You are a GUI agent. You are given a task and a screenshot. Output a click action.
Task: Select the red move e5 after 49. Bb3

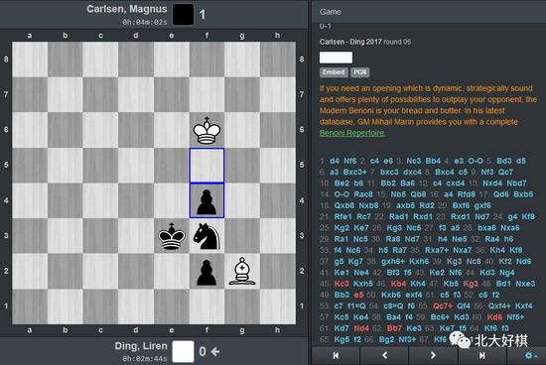358,295
